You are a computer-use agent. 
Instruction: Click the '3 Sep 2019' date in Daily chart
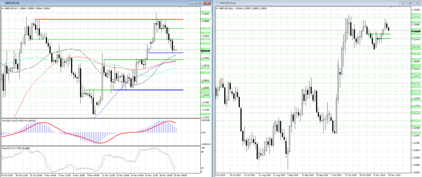coord(293,175)
